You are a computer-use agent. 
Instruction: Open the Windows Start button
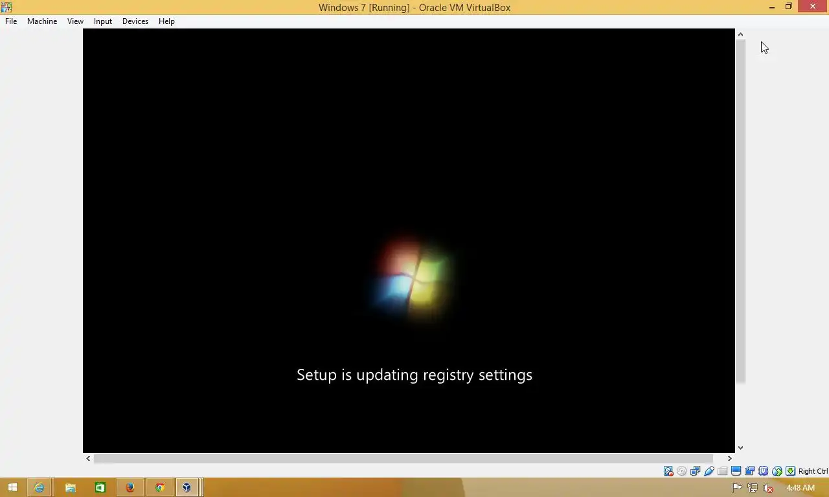[x=12, y=487]
